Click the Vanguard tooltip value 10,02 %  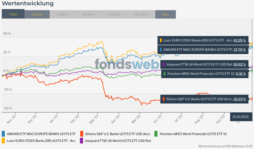[239, 64]
